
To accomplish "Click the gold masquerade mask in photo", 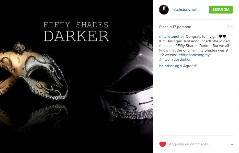I will 34,71.
